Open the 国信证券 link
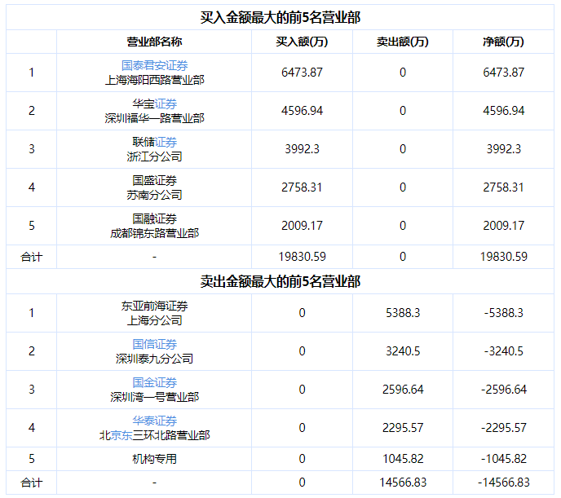This screenshot has height=498, width=561. 155,344
